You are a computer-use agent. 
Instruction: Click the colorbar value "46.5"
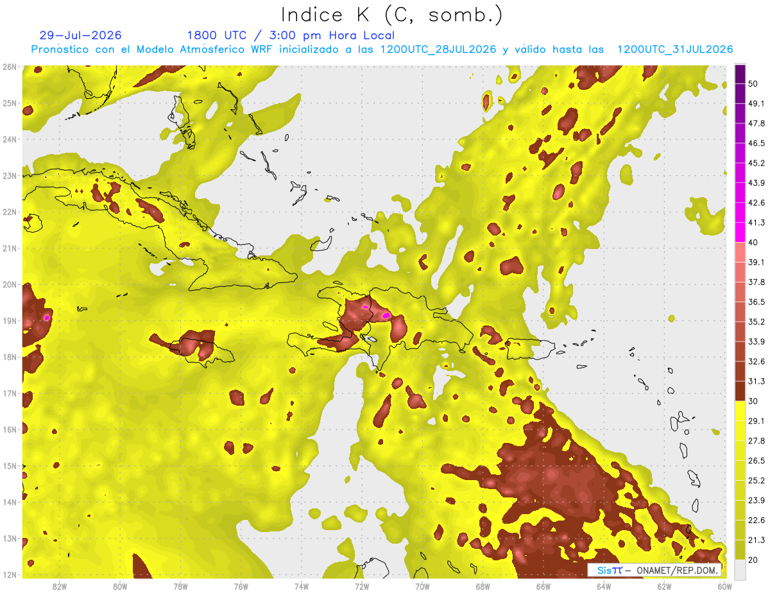(x=757, y=144)
